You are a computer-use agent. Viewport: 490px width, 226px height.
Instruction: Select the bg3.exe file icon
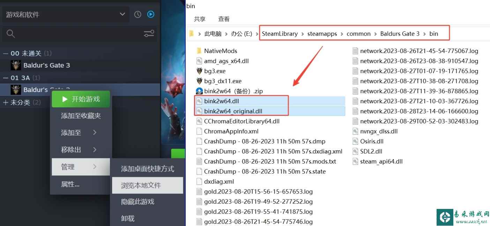(x=199, y=71)
